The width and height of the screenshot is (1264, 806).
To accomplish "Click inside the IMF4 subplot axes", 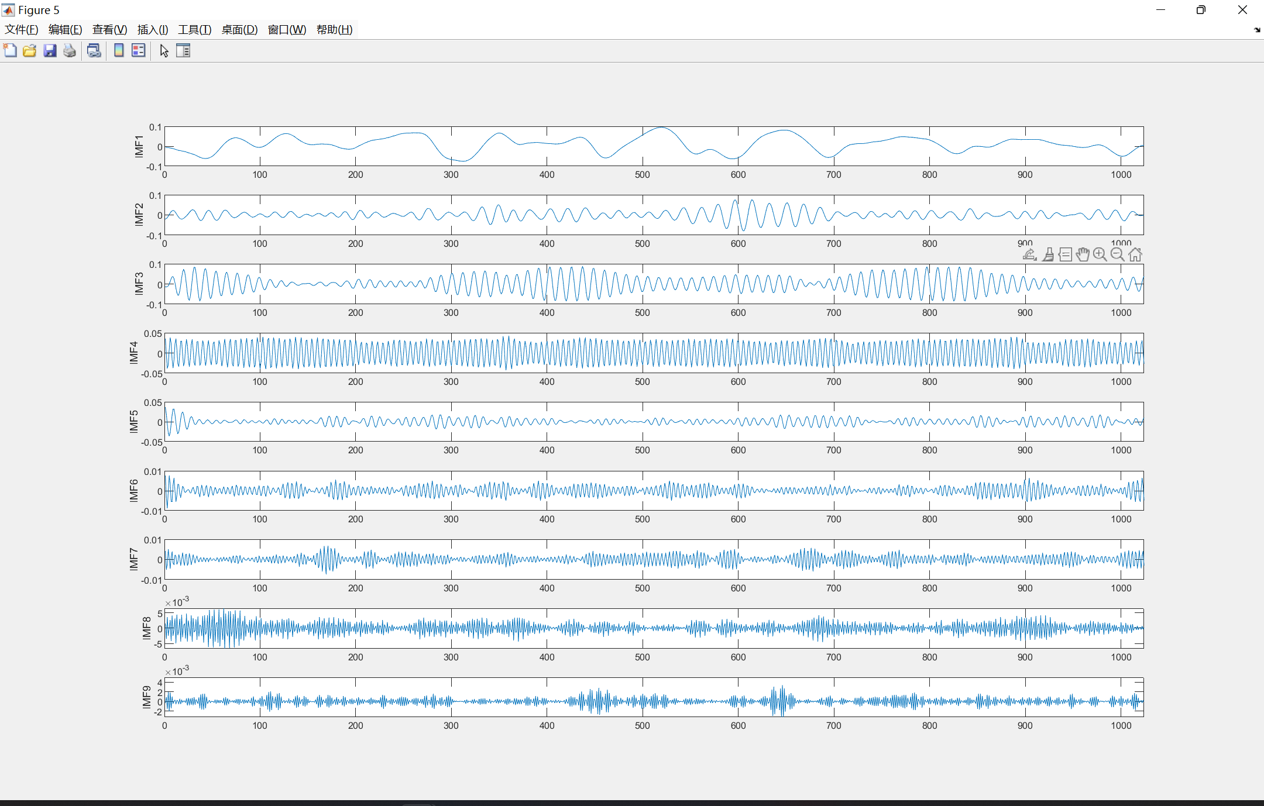I will click(x=644, y=353).
